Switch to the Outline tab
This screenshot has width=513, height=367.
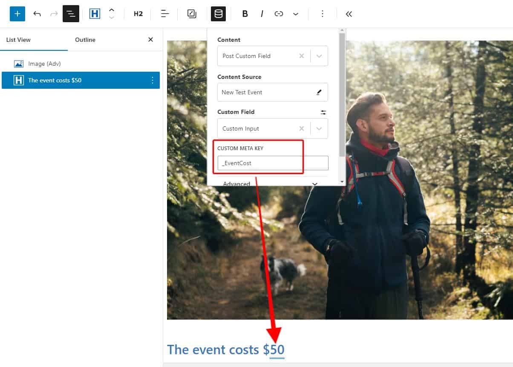[x=85, y=40]
